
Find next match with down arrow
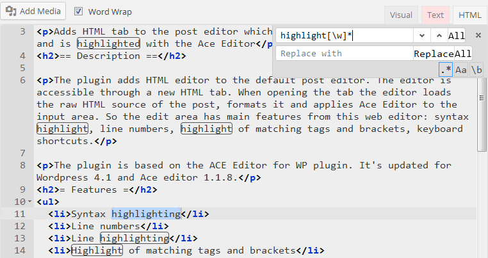(x=421, y=36)
